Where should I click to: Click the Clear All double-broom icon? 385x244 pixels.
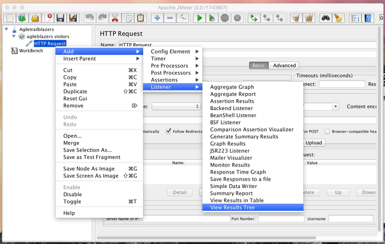(309, 18)
